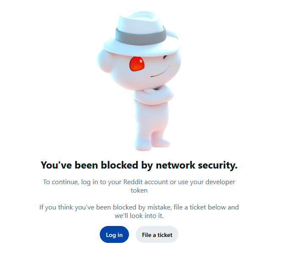Image resolution: width=304 pixels, height=264 pixels.
Task: Click the word "token" on its own line
Action: (139, 191)
